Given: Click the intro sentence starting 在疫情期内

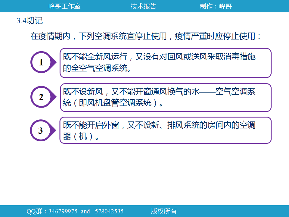Looking at the screenshot, I should pos(146,36).
